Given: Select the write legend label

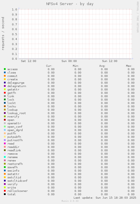Looking at the screenshot, I should [x=12, y=188].
